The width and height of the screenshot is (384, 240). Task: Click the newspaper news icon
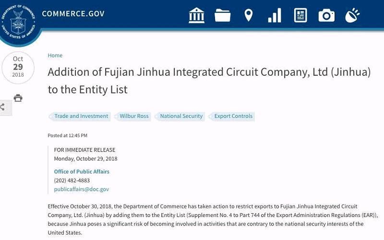point(300,15)
